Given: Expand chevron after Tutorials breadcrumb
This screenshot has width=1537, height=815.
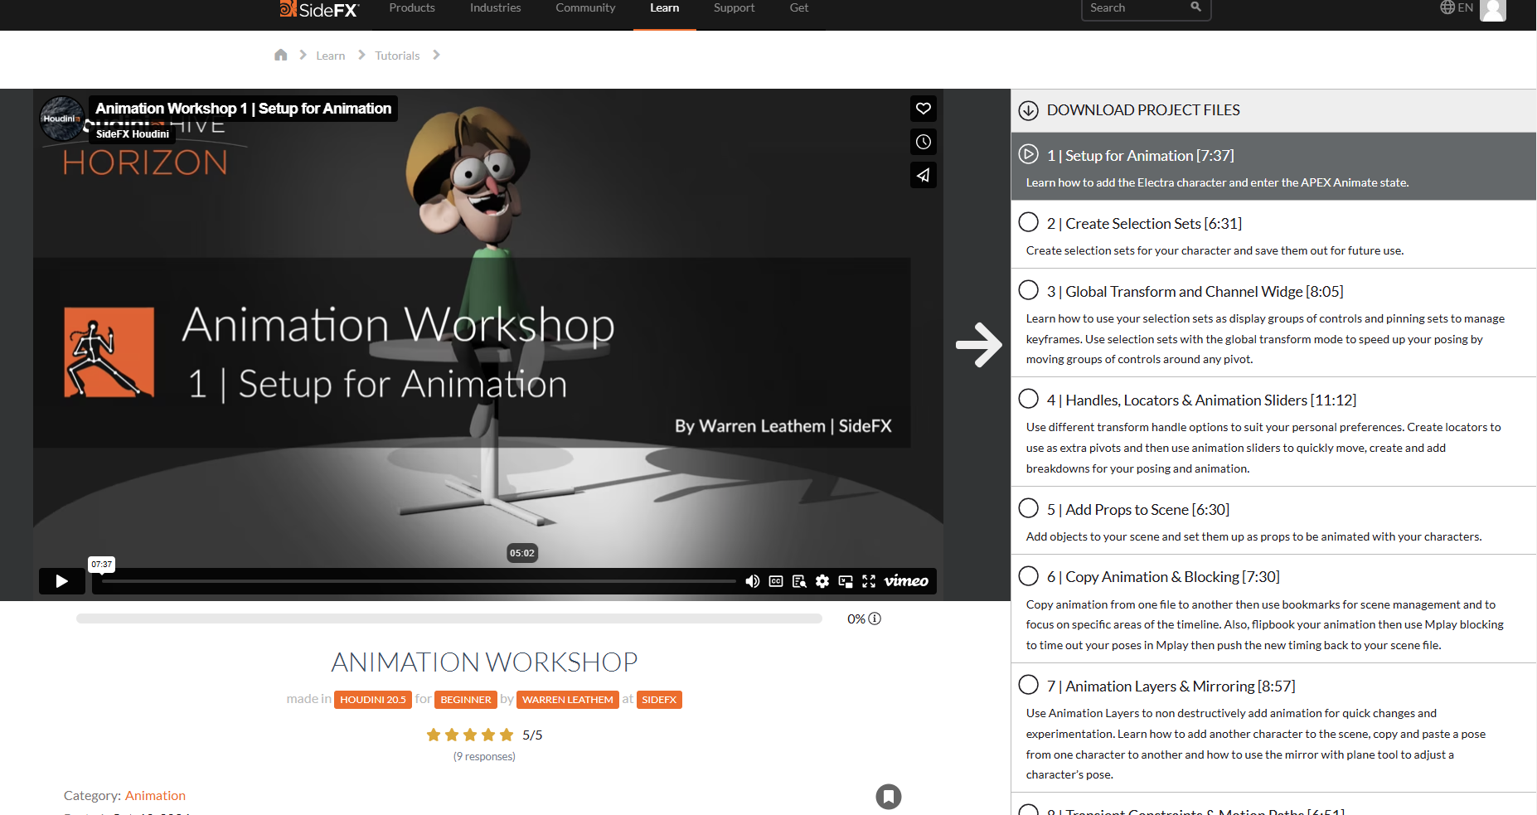Looking at the screenshot, I should (437, 56).
